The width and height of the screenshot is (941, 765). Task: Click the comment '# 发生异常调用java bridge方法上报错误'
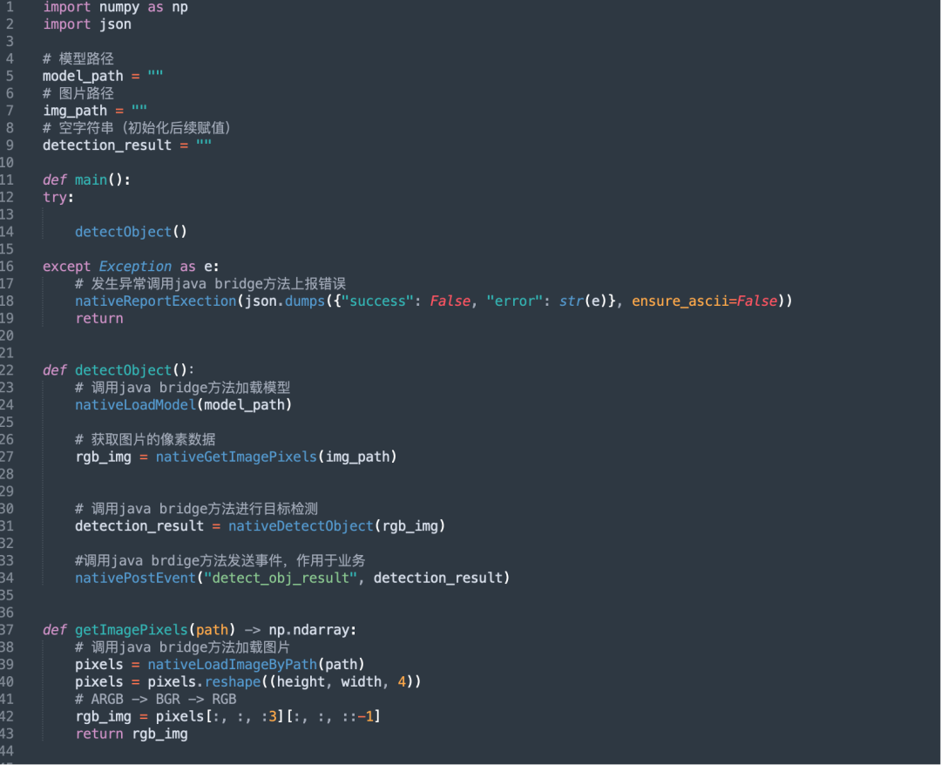click(x=211, y=284)
